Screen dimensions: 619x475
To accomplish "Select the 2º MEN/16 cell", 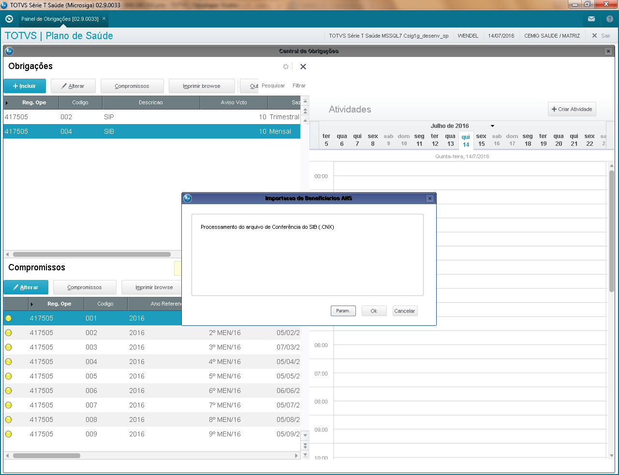I will 225,333.
